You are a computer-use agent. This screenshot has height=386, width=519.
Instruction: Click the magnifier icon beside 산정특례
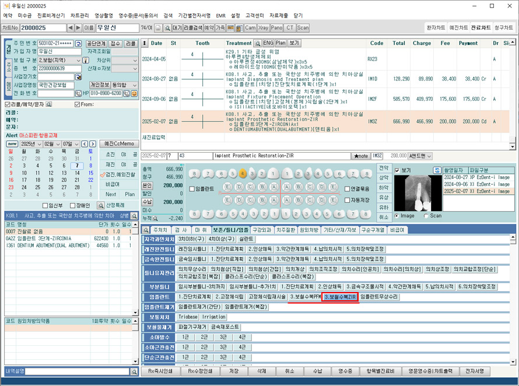[x=101, y=205]
